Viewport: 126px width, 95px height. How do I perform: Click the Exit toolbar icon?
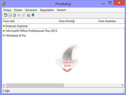coord(33,15)
